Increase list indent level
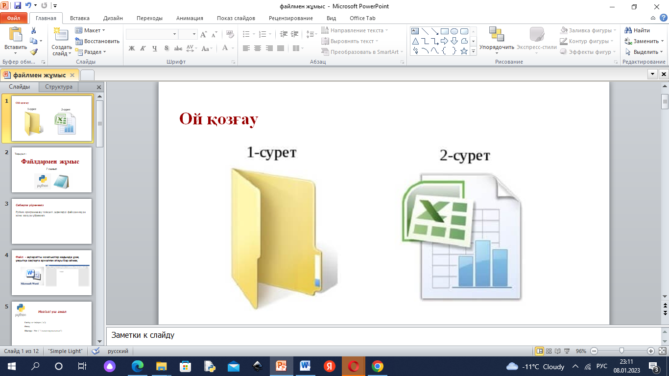 point(294,34)
